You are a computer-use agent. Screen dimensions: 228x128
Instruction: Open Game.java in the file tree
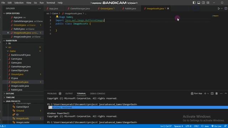tap(16, 63)
